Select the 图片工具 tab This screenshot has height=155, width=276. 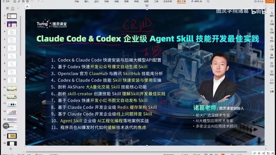point(182,1)
